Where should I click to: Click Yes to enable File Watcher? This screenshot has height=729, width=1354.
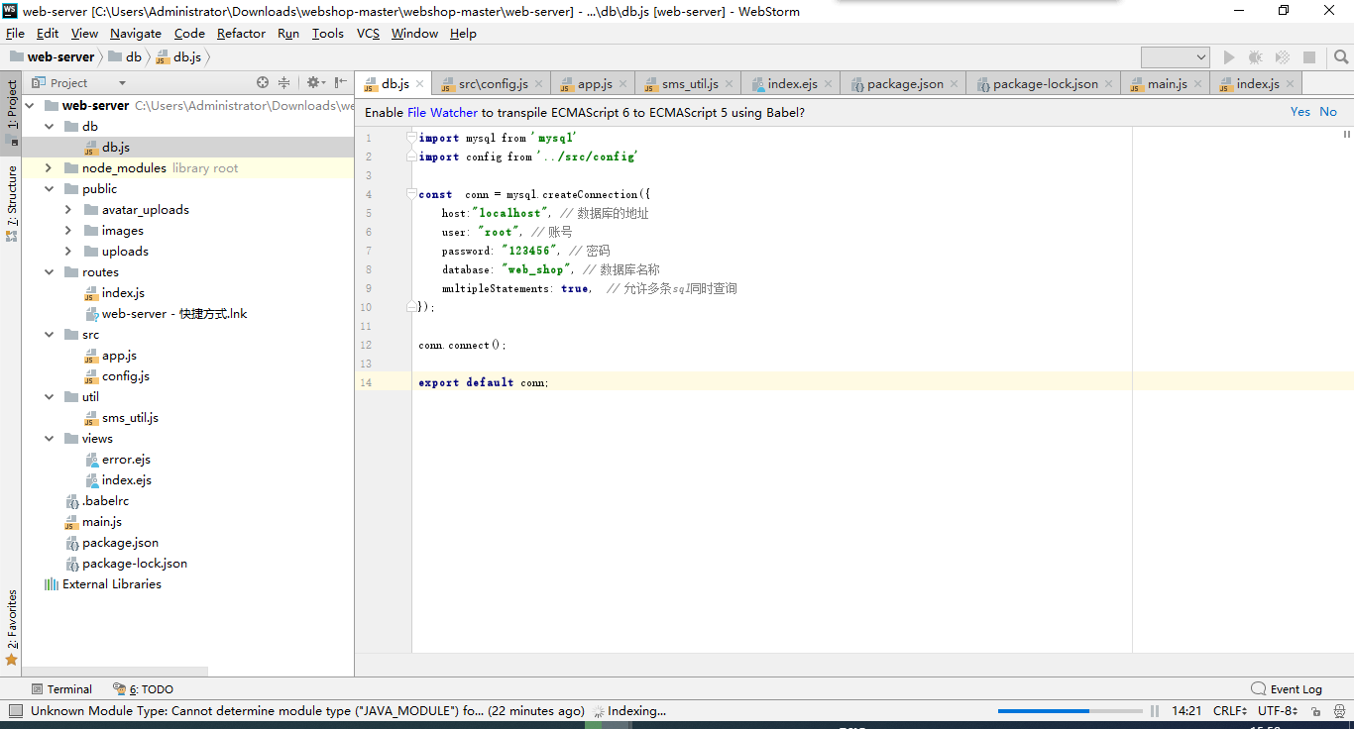click(1300, 112)
